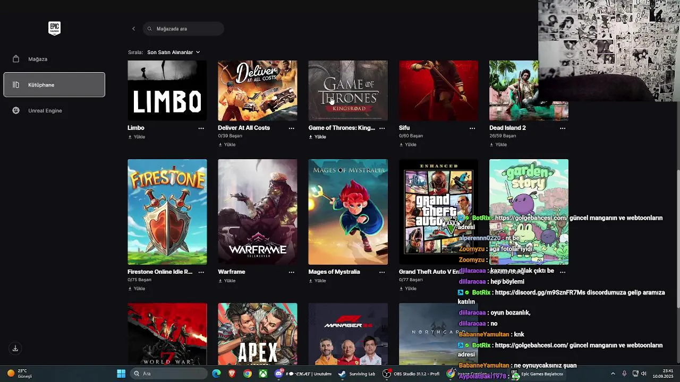Click Yükle under Game of Thrones
Screen dimensions: 680x382
pos(317,137)
